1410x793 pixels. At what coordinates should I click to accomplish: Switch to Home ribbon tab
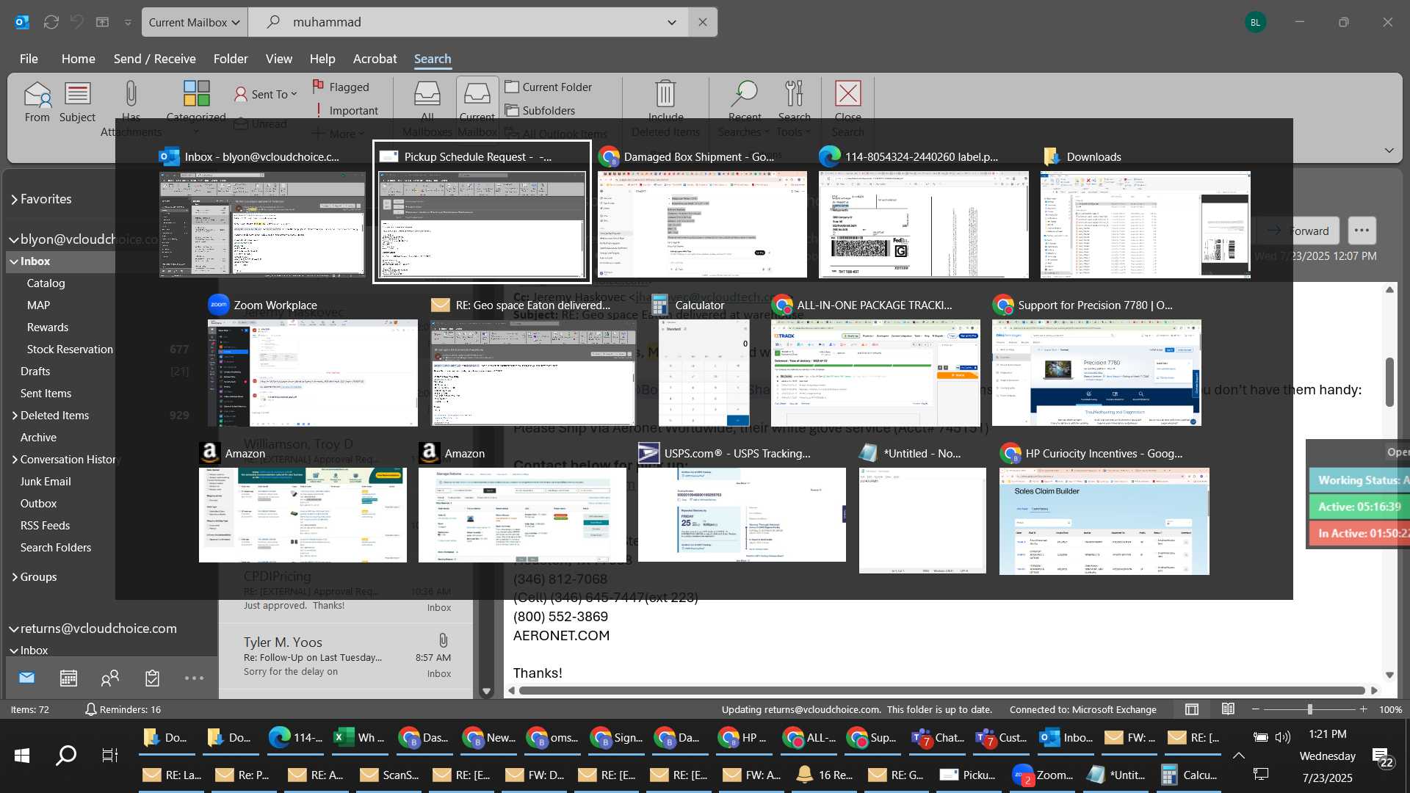tap(78, 59)
